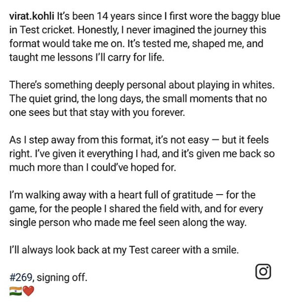Click the Instagram logo icon
The height and width of the screenshot is (302, 288).
point(263,271)
